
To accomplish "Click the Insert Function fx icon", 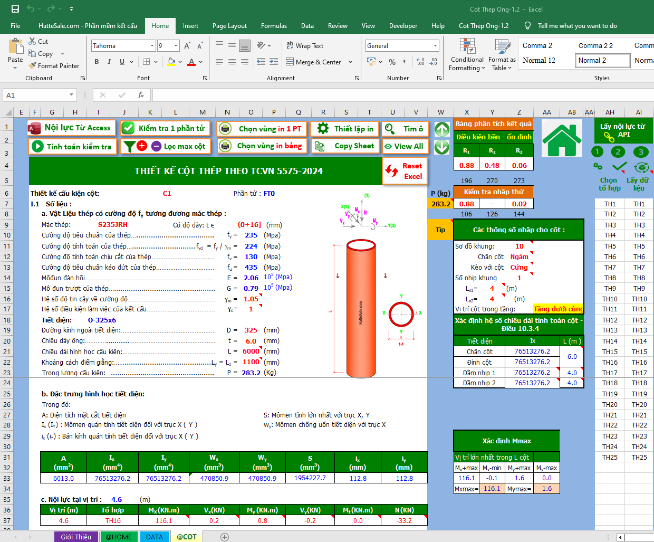I will [141, 95].
